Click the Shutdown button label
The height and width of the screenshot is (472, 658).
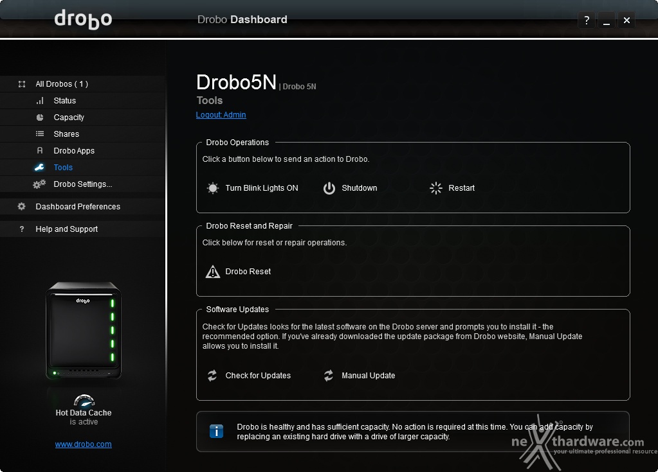coord(359,188)
